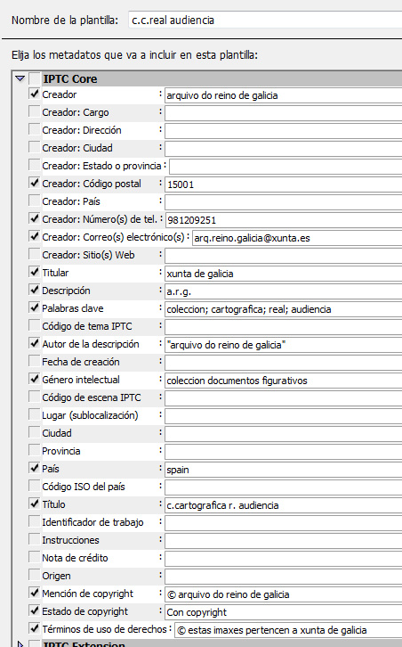Uncheck the Creador checkbox
Viewport: 402px width, 647px height.
[x=35, y=94]
